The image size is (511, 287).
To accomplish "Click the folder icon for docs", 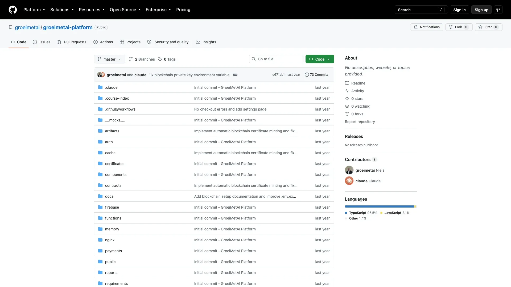I will tap(100, 196).
